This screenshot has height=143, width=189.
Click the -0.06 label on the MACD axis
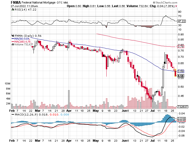pos(181,136)
